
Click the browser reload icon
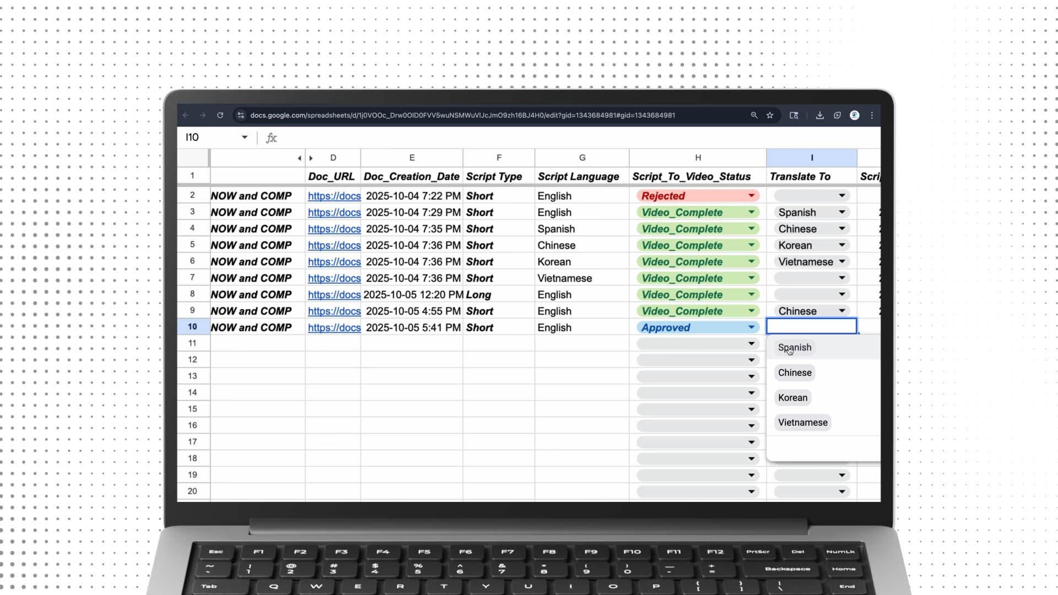tap(220, 115)
